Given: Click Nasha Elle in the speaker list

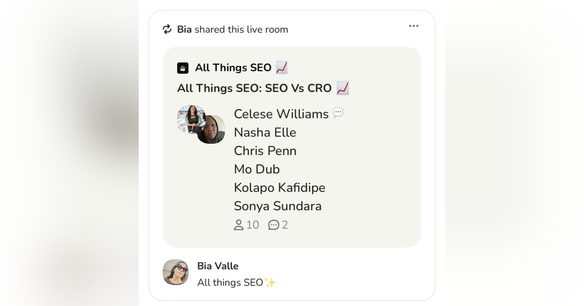Looking at the screenshot, I should [x=265, y=132].
